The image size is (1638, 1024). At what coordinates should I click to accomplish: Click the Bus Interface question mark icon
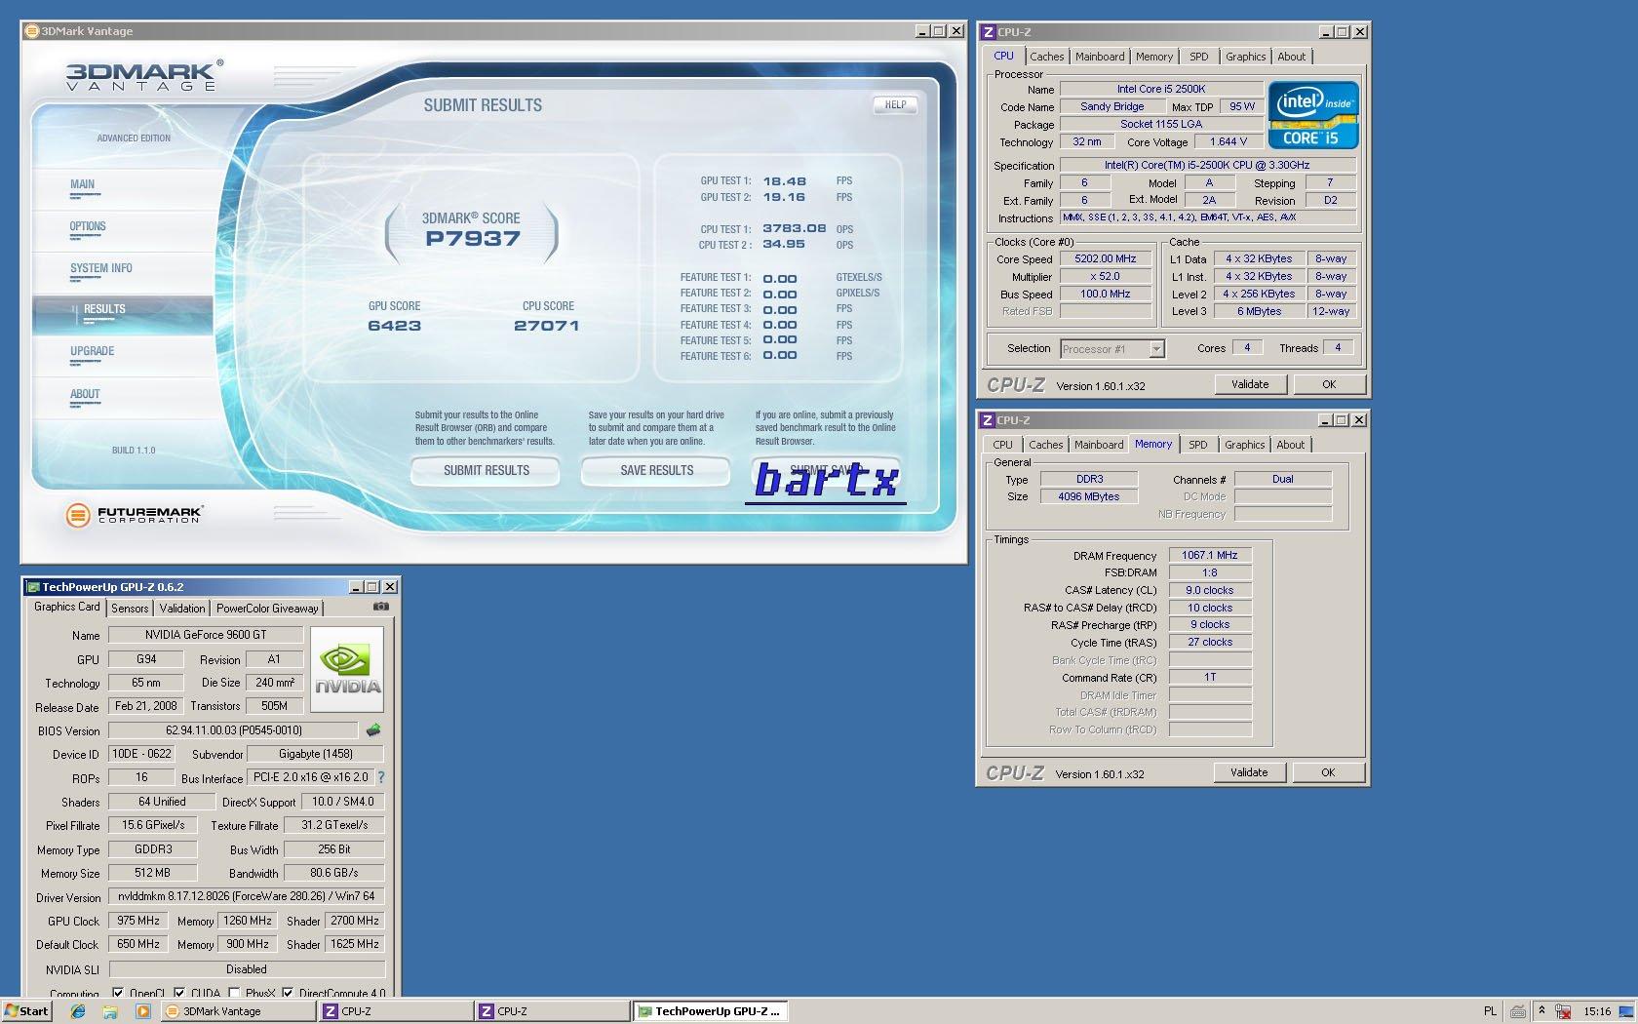pyautogui.click(x=381, y=777)
